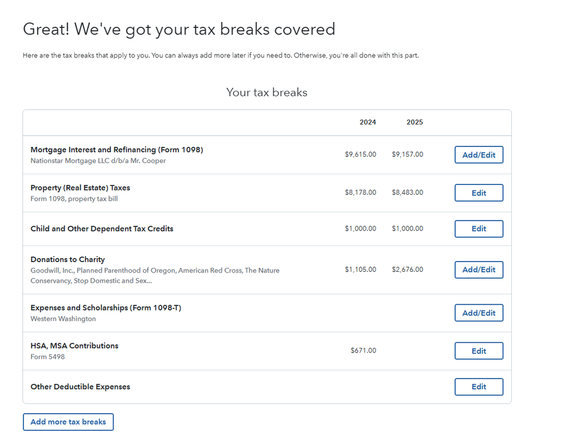Open Add/Edit for Donations to Charity
The width and height of the screenshot is (567, 446).
(478, 270)
